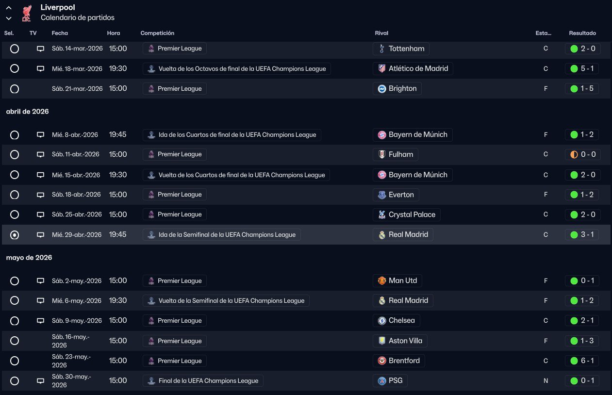The width and height of the screenshot is (612, 395).
Task: Click the Fulham club badge icon
Action: coord(382,154)
